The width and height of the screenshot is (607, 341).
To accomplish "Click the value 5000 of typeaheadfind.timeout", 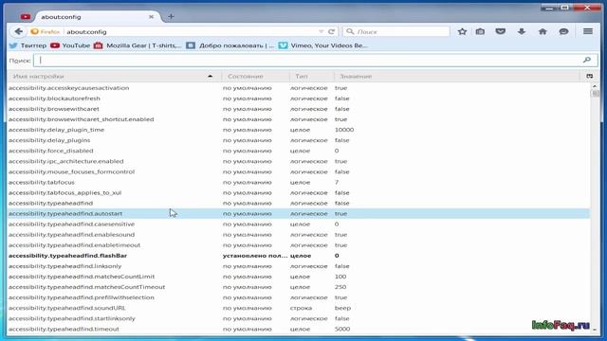I will click(x=342, y=329).
